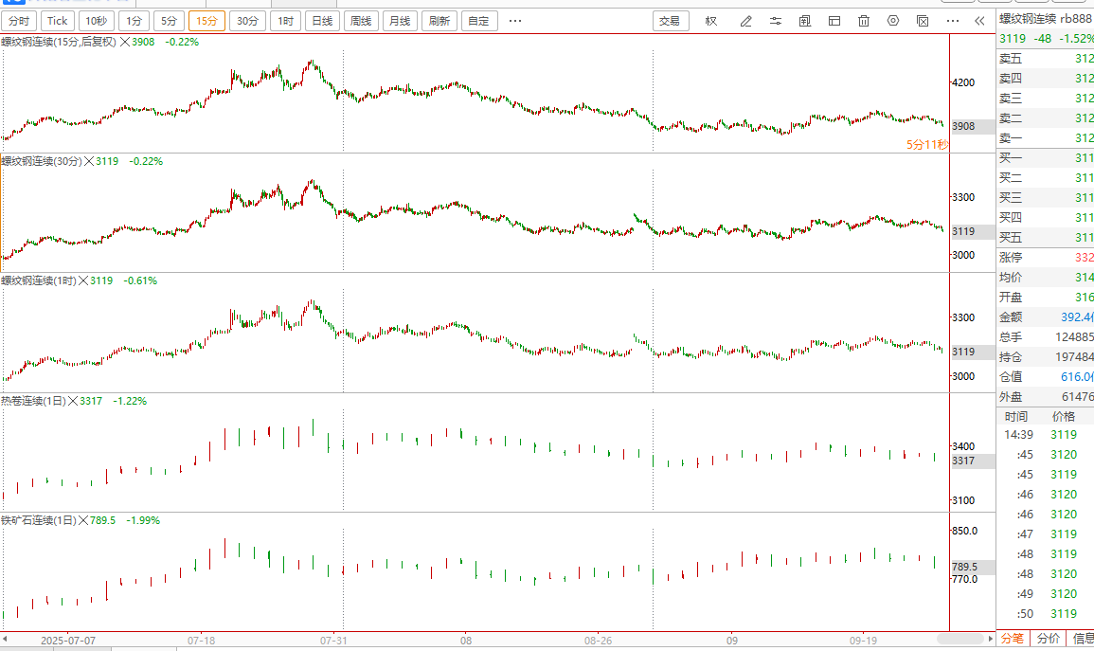This screenshot has height=651, width=1094.
Task: Click the 交易 trade button
Action: click(670, 21)
